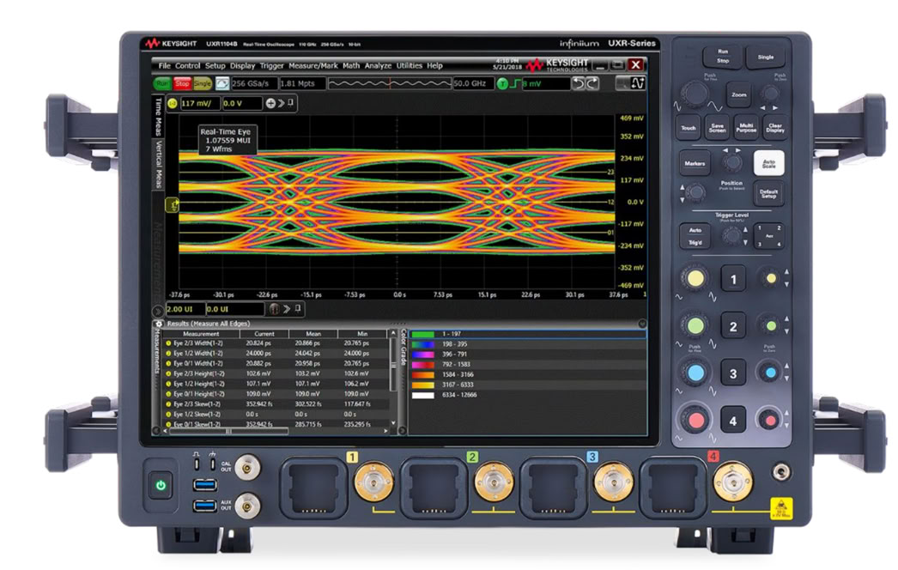Screen dimensions: 898x570
Task: Click the auto scale icon beside Single
Action: coord(222,83)
